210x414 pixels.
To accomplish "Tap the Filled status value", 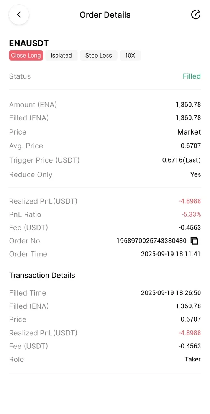I will (x=192, y=76).
